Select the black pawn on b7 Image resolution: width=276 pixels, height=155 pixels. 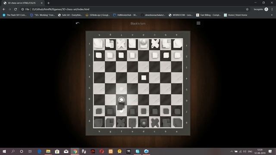tap(166, 111)
